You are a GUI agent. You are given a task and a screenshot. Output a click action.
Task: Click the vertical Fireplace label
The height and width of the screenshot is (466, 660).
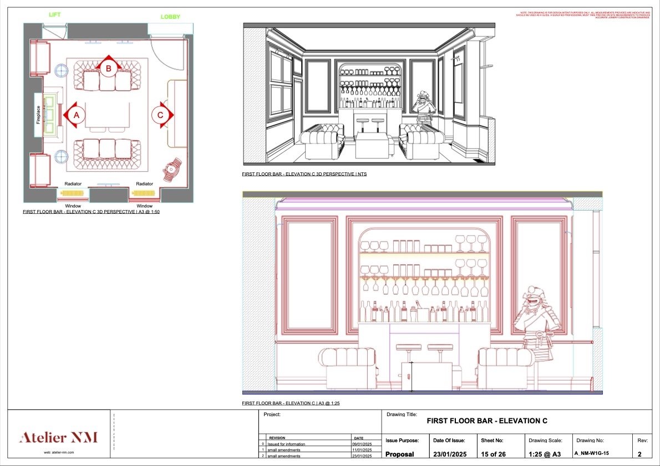coord(38,114)
